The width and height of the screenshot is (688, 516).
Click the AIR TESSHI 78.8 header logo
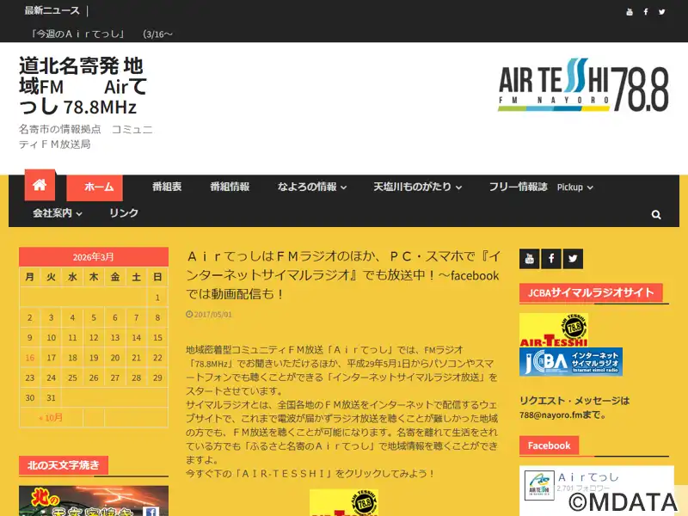click(x=584, y=85)
